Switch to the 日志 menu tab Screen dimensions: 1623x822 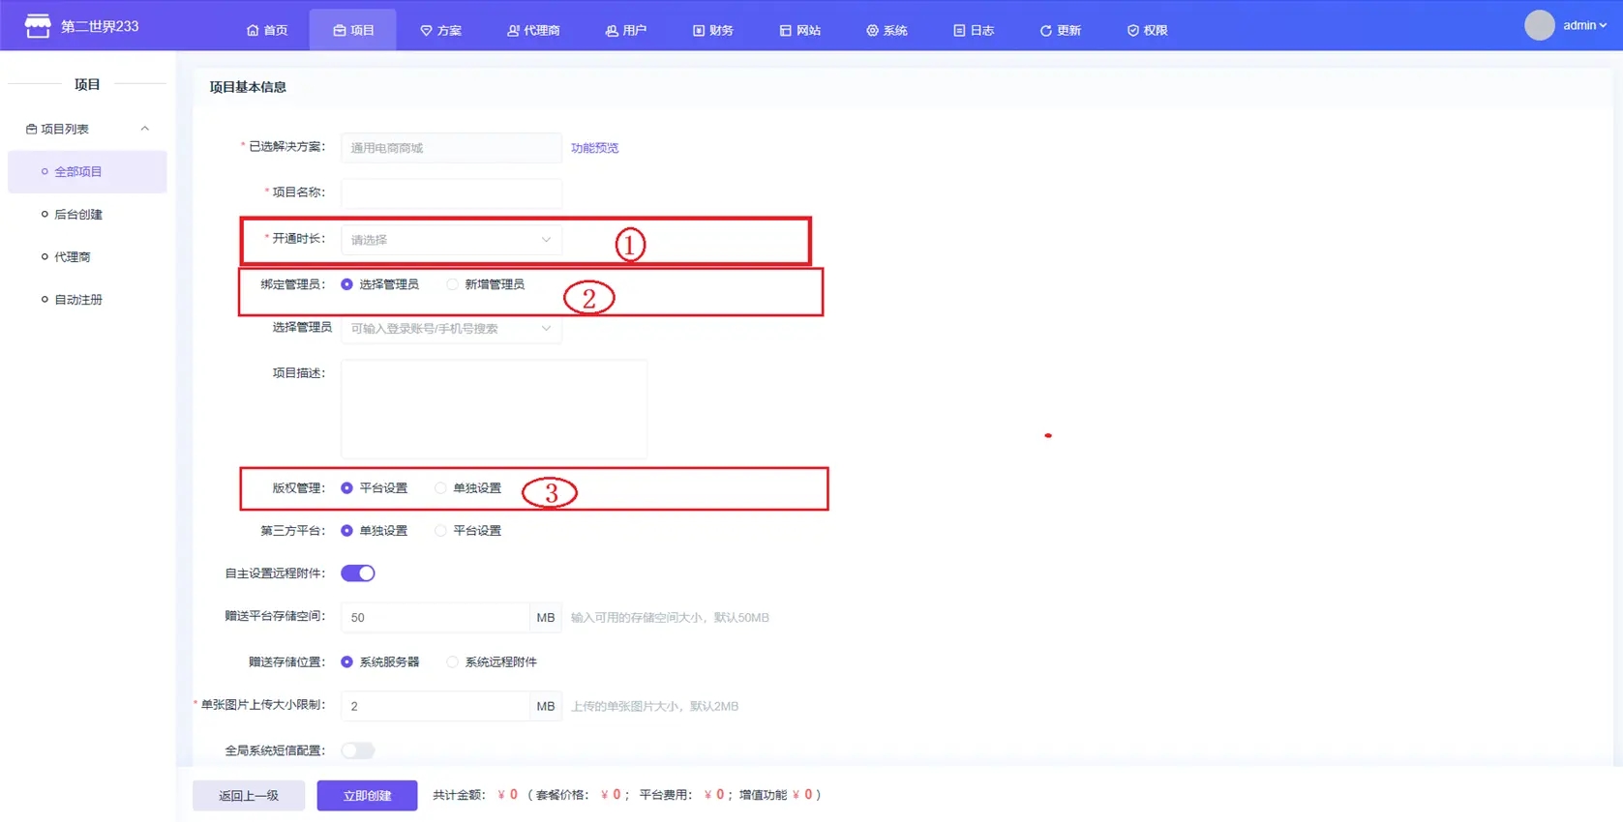click(x=974, y=31)
